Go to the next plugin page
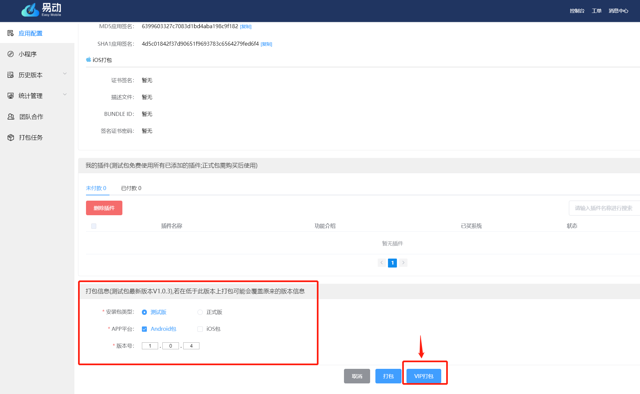The height and width of the screenshot is (394, 640). [403, 263]
